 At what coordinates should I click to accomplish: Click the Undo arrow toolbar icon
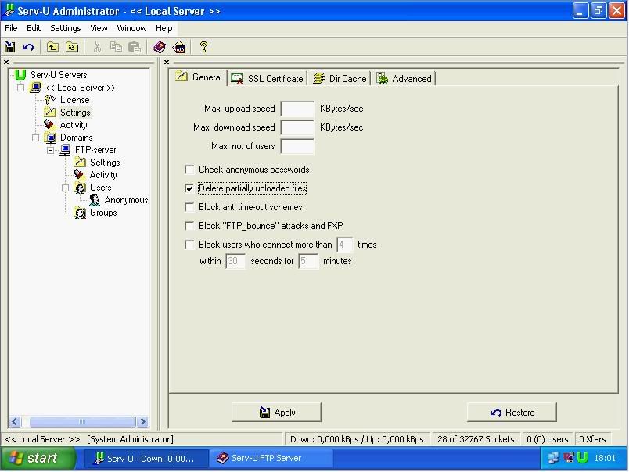pos(29,47)
